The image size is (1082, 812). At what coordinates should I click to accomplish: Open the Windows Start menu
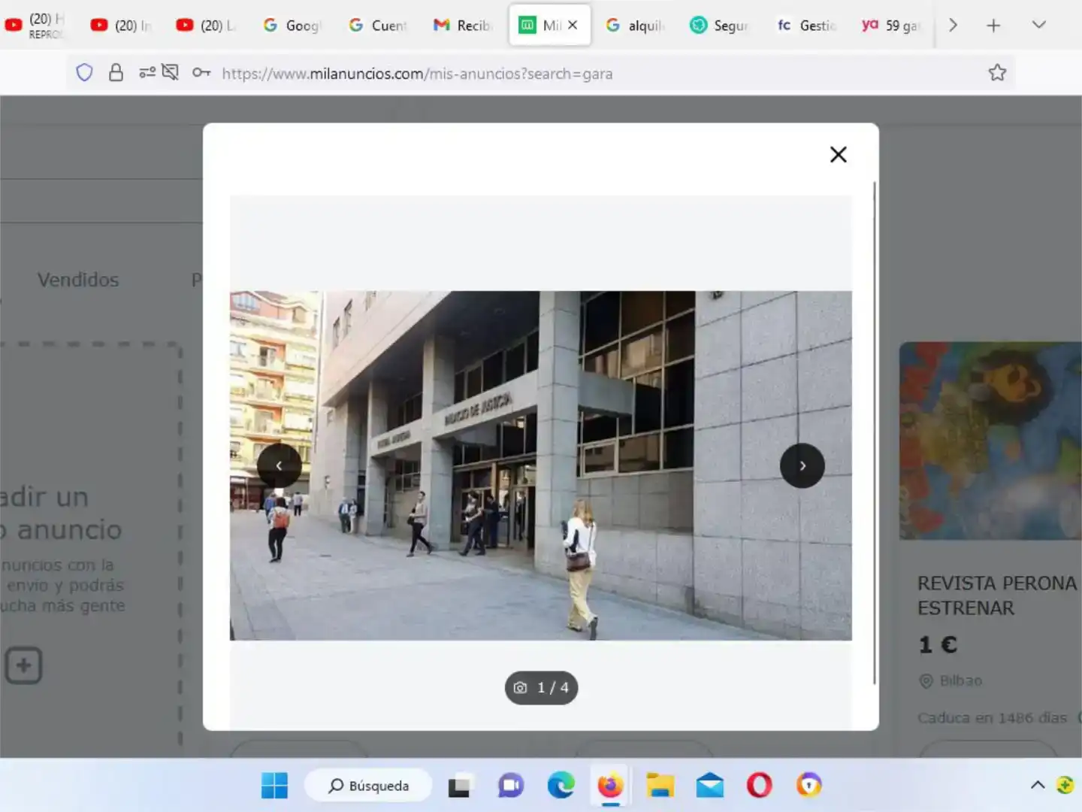[x=274, y=786]
